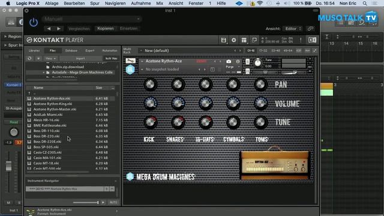The height and width of the screenshot is (216, 384).
Task: Toggle the KSP button in rack header
Action: click(x=299, y=50)
